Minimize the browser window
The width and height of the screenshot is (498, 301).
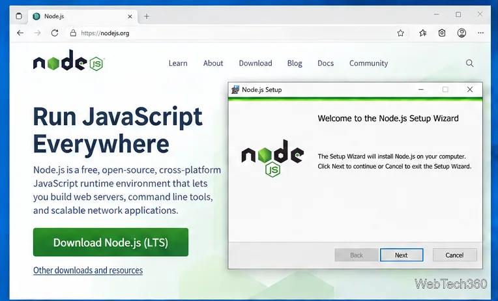[x=436, y=14]
